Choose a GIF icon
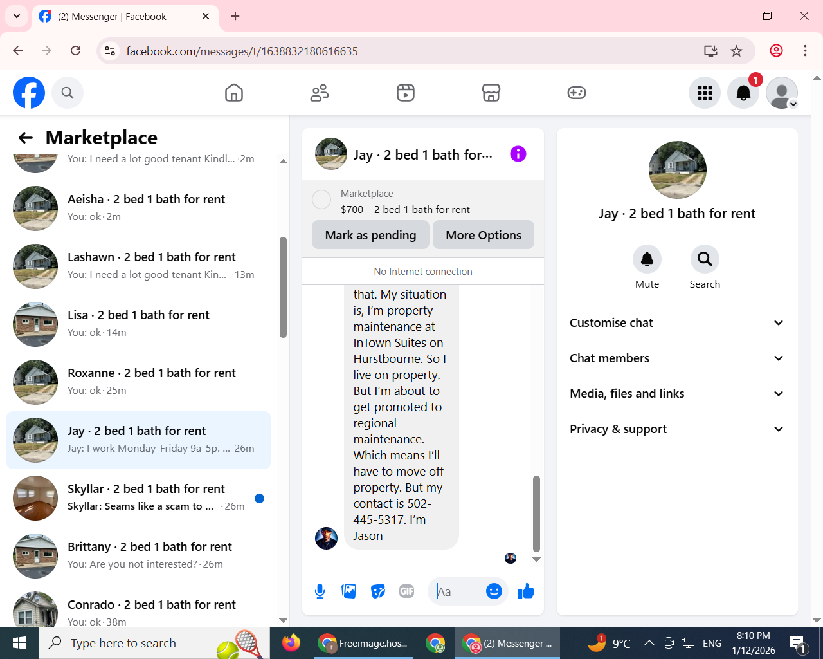823x659 pixels. pos(407,591)
